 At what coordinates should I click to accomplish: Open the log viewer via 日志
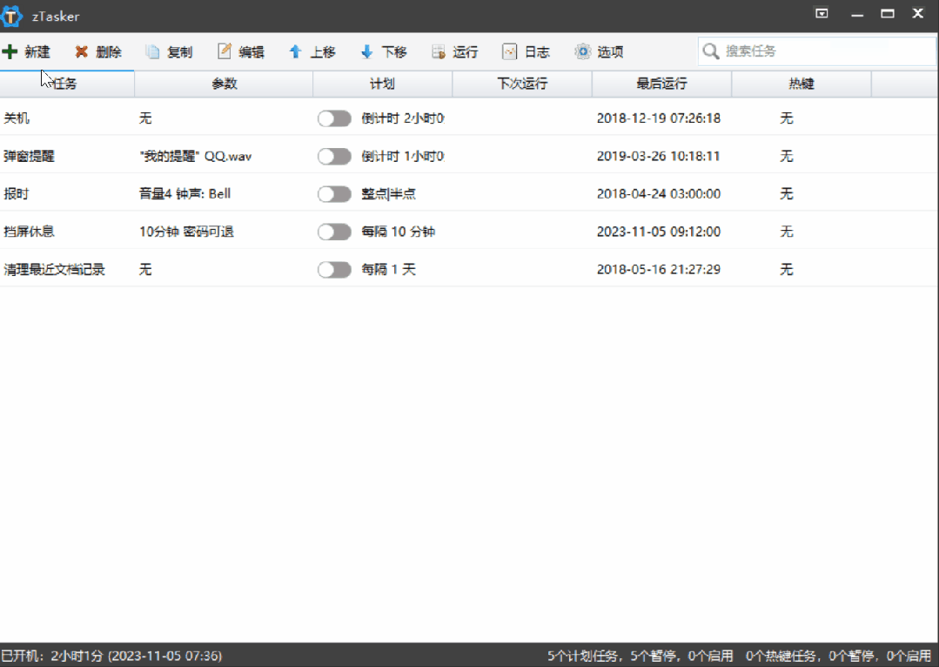coord(526,51)
